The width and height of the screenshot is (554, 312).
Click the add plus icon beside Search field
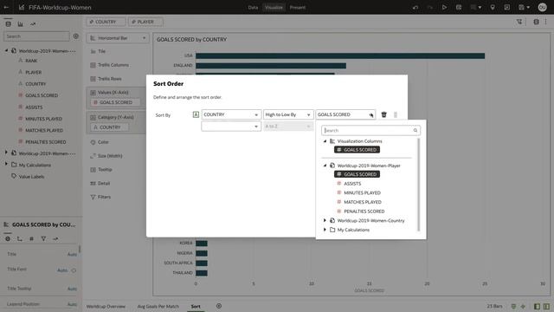[76, 36]
